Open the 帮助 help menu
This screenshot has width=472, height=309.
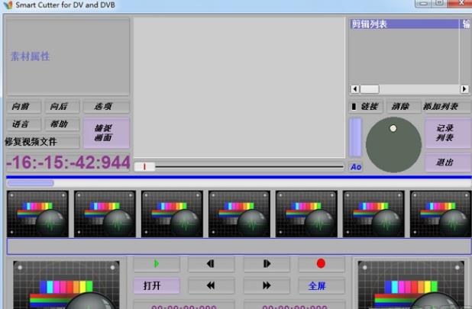pyautogui.click(x=60, y=124)
